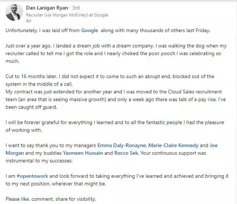
Task: Click the "I want to say thank you" text
Action: [x=48, y=145]
